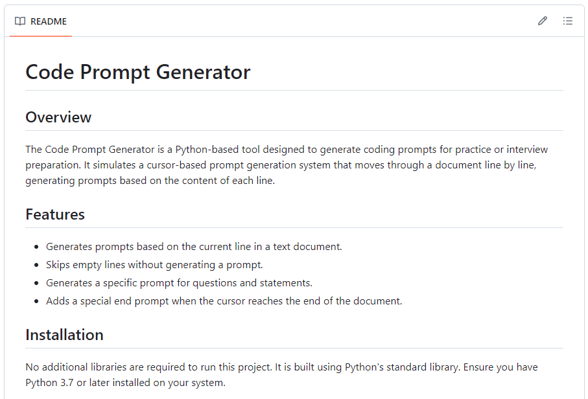Click the "Code Prompt Generator" title heading
588x399 pixels.
[x=137, y=72]
